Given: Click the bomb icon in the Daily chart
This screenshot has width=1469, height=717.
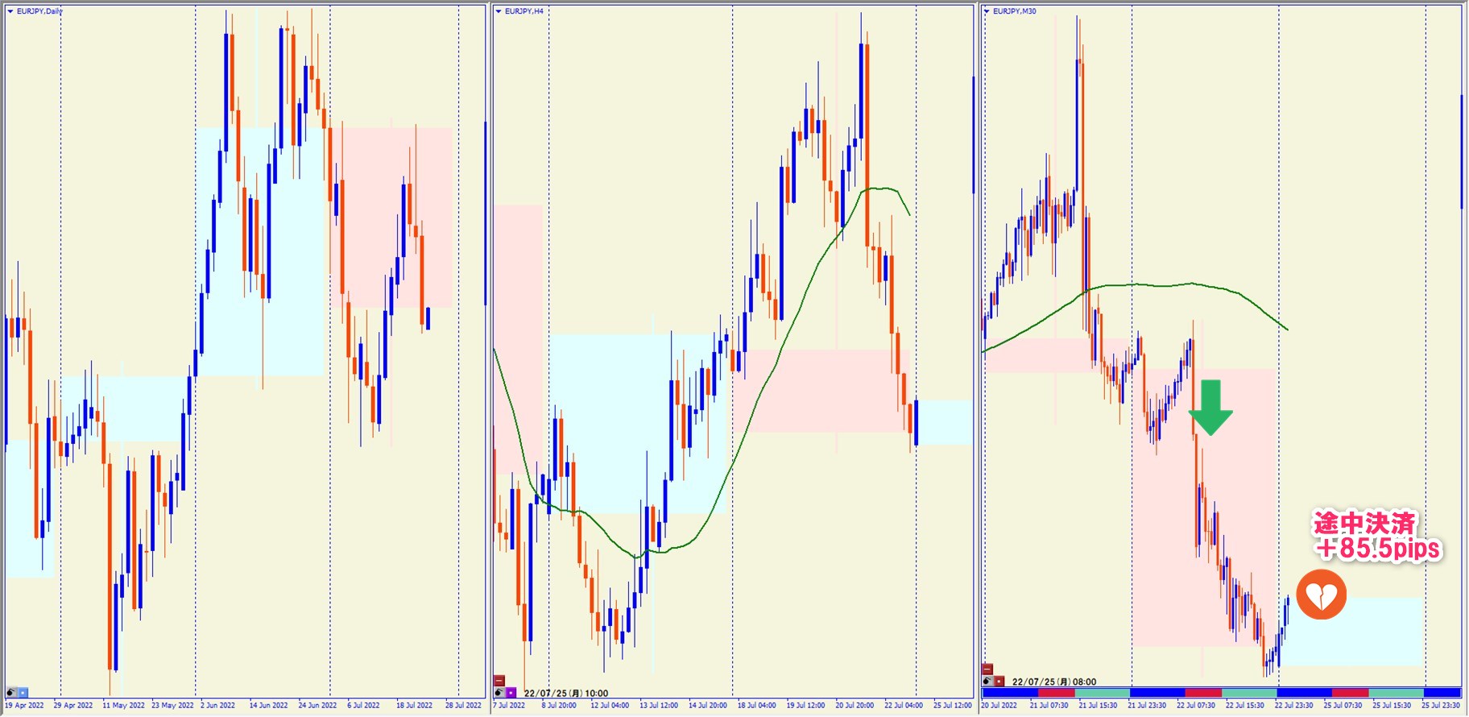Looking at the screenshot, I should point(11,693).
